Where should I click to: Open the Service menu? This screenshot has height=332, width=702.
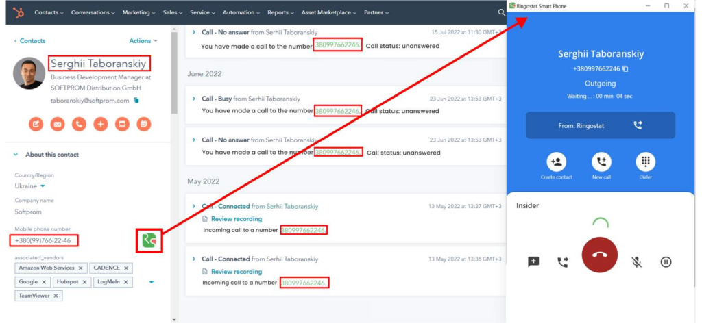coord(203,12)
